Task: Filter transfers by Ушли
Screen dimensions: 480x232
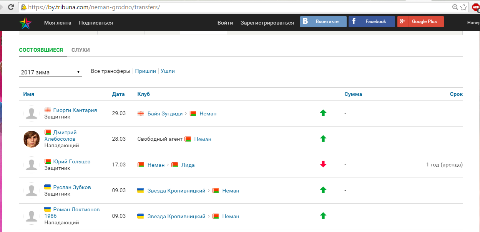Action: (168, 71)
